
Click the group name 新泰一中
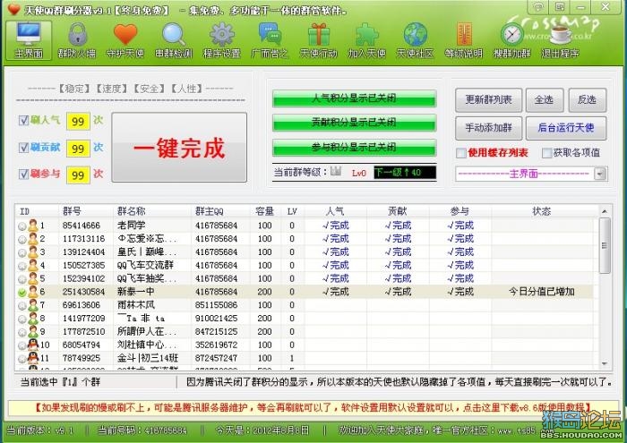[135, 292]
